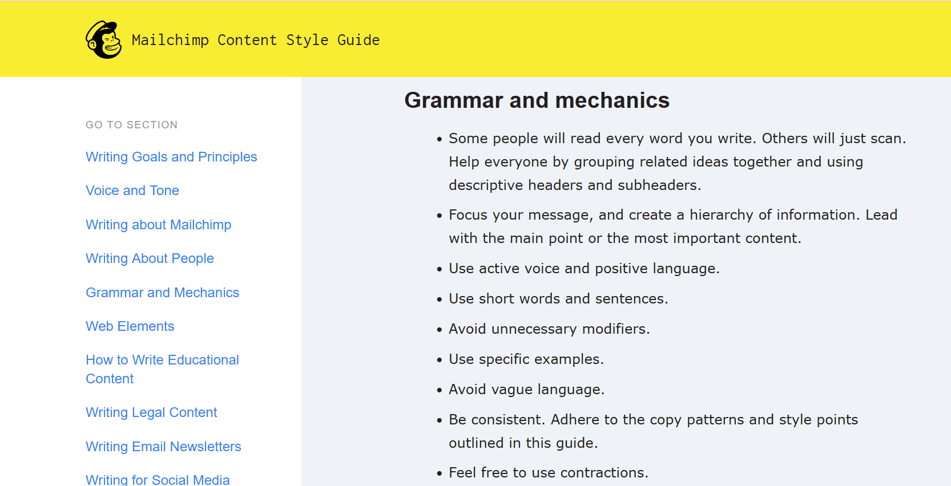Screen dimensions: 951x486
Task: Select the Writing About People link
Action: 150,258
